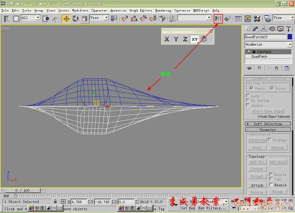Viewport: 295px width, 213px height.
Task: Activate the Select and Scale tool
Action: [x=84, y=19]
